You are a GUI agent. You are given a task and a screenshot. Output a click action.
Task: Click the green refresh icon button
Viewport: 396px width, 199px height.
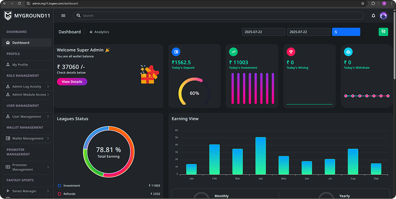pyautogui.click(x=383, y=32)
